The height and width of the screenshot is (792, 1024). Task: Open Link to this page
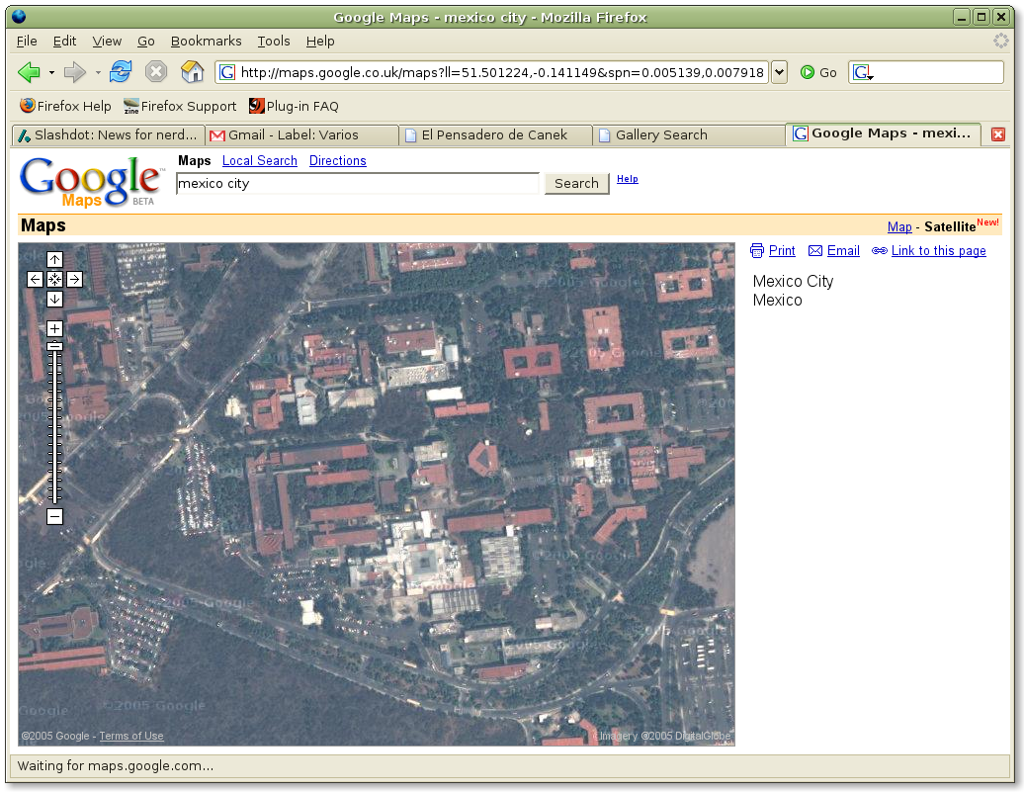point(938,251)
